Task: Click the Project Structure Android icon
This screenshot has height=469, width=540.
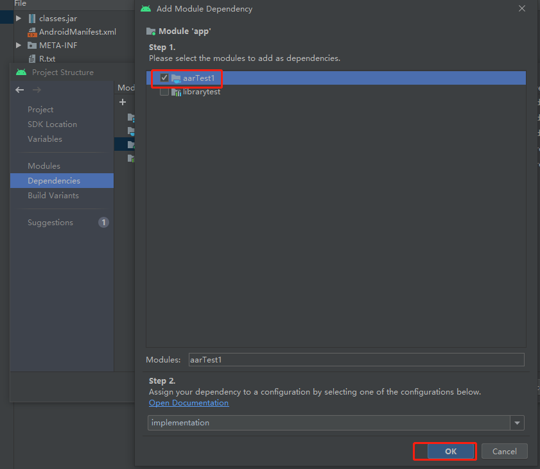Action: click(21, 72)
